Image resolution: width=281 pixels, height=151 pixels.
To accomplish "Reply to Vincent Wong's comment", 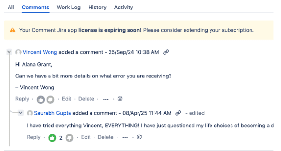I will [22, 99].
